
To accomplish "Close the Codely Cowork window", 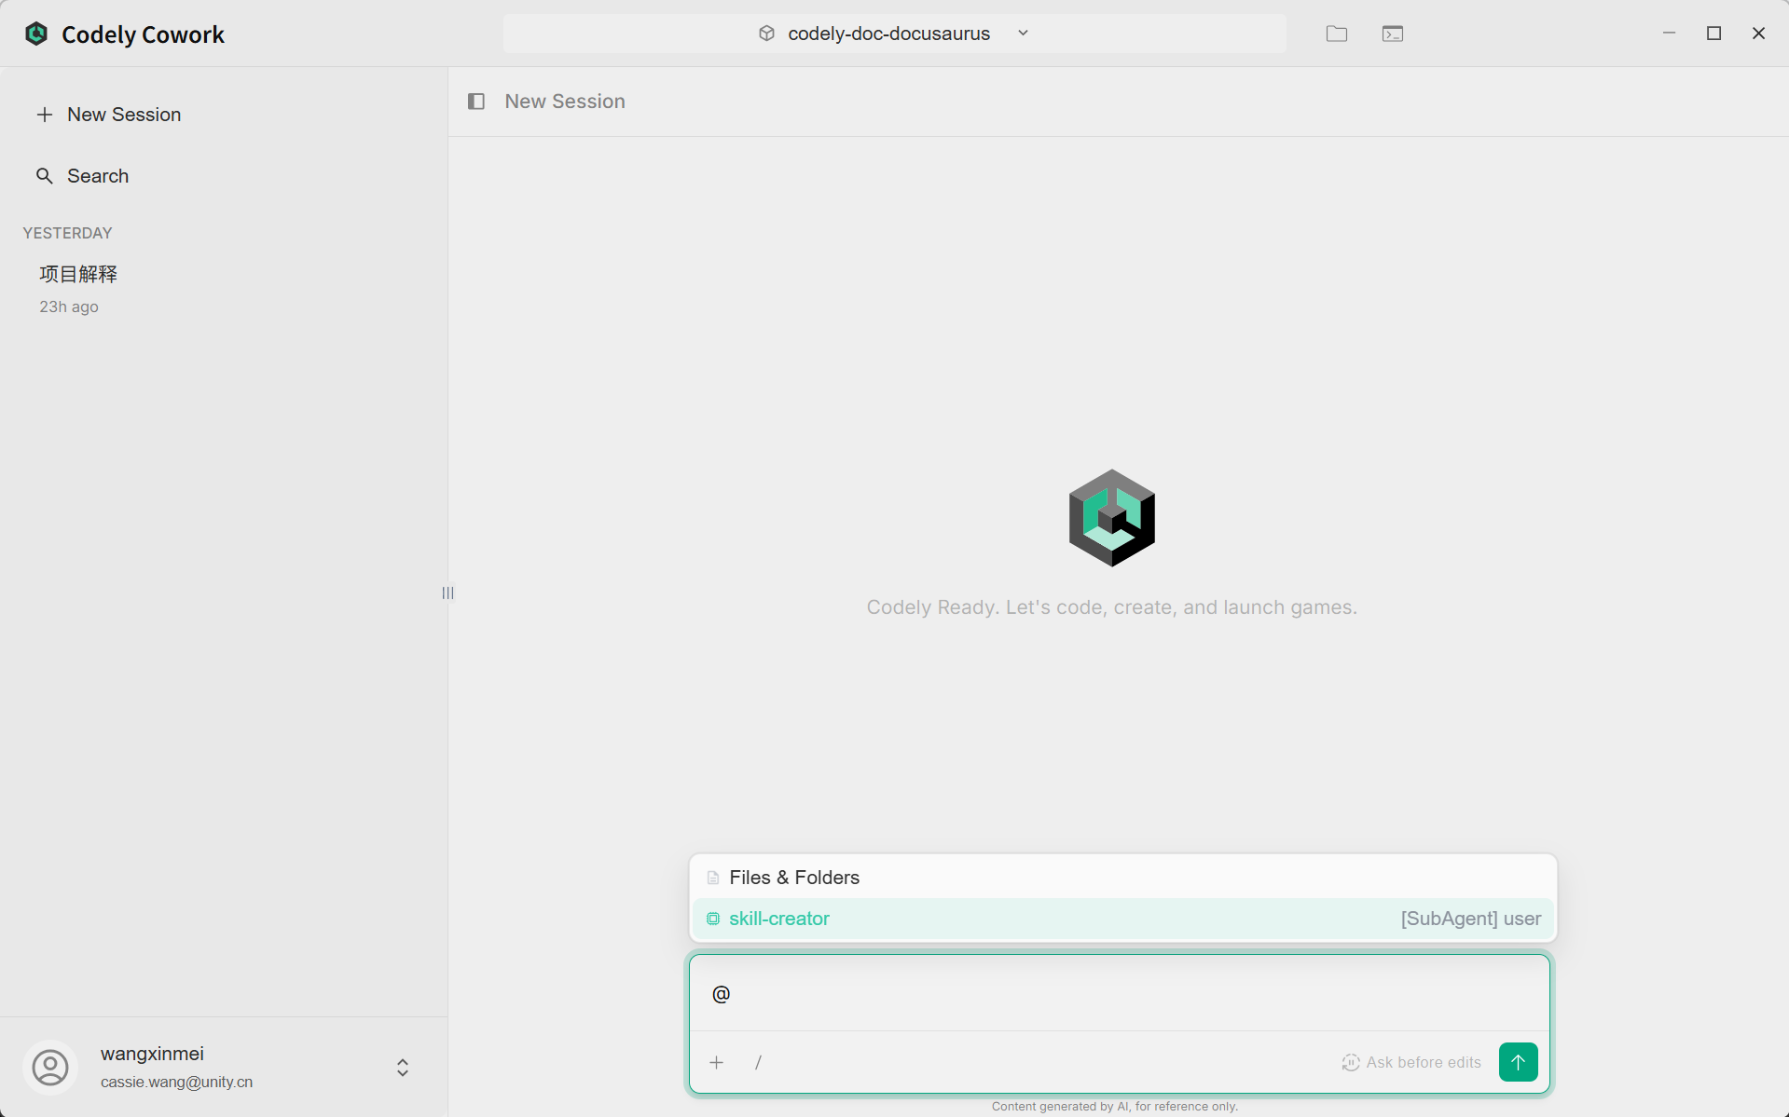I will [1758, 34].
